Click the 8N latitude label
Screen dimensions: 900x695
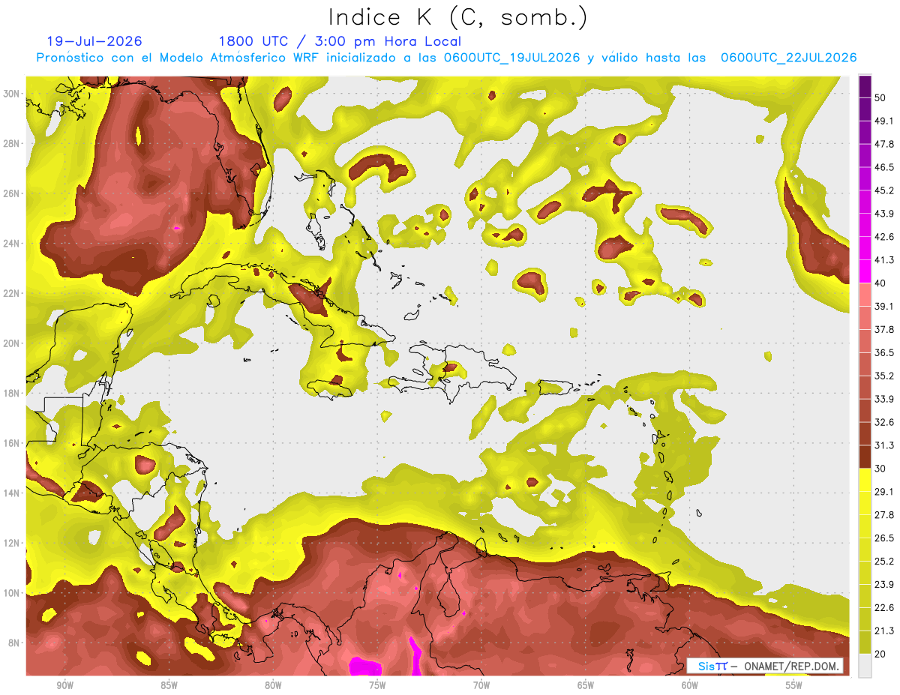[15, 643]
